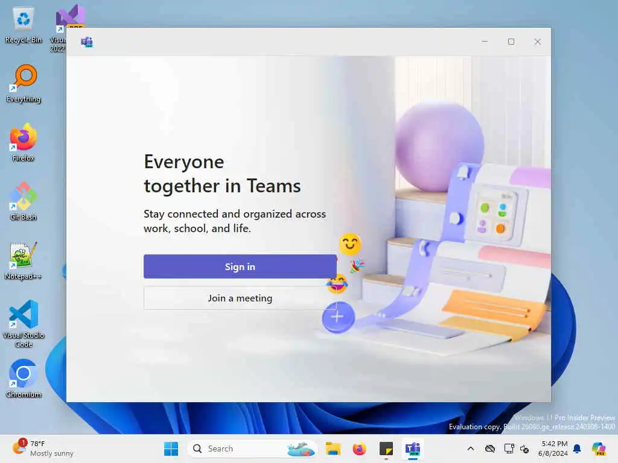The image size is (618, 463).
Task: Maximize the Teams window
Action: click(x=511, y=42)
